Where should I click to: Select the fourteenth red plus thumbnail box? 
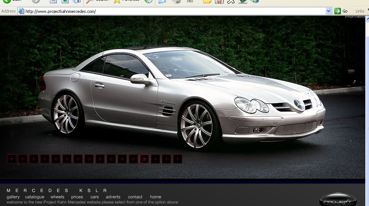[155, 159]
